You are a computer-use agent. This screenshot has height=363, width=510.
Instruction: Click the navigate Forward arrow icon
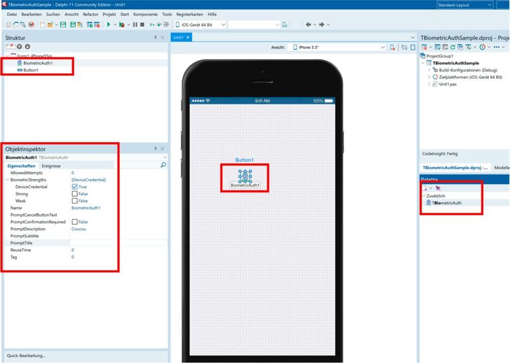321,25
